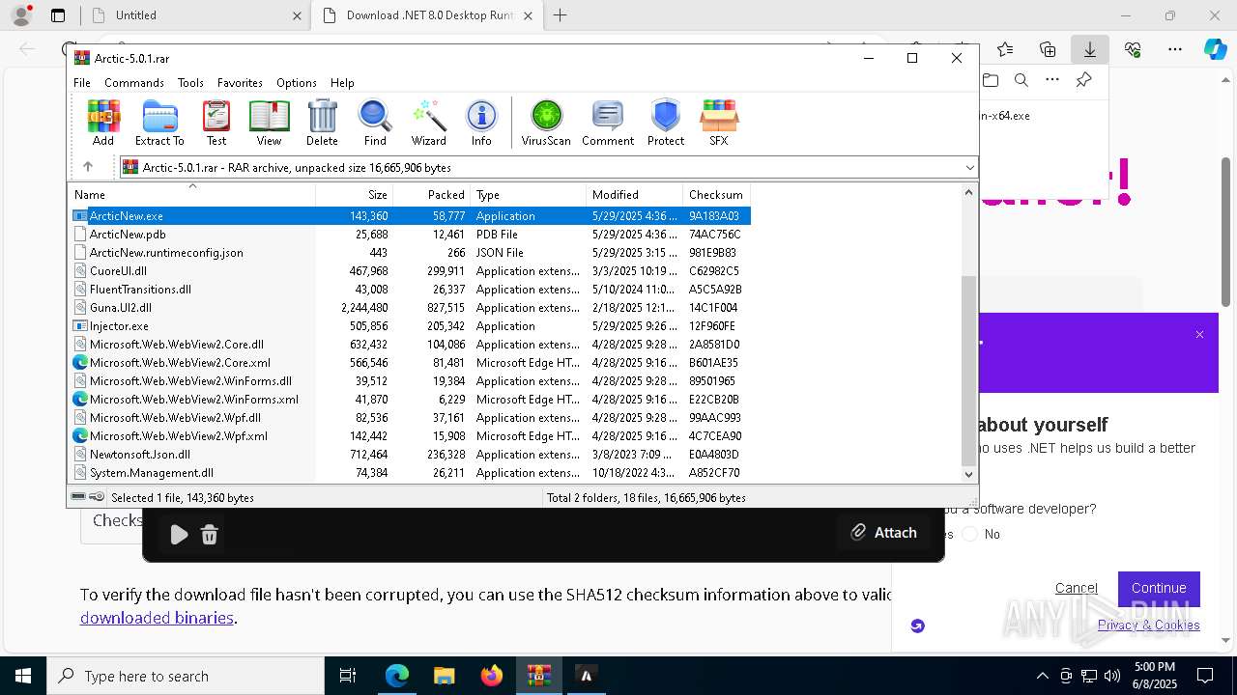Sort by Type column header
1237x695 pixels.
tap(529, 194)
